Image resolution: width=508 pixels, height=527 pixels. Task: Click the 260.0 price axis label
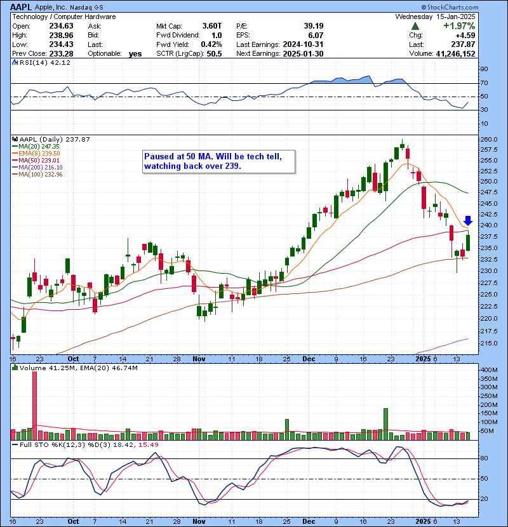[x=489, y=140]
